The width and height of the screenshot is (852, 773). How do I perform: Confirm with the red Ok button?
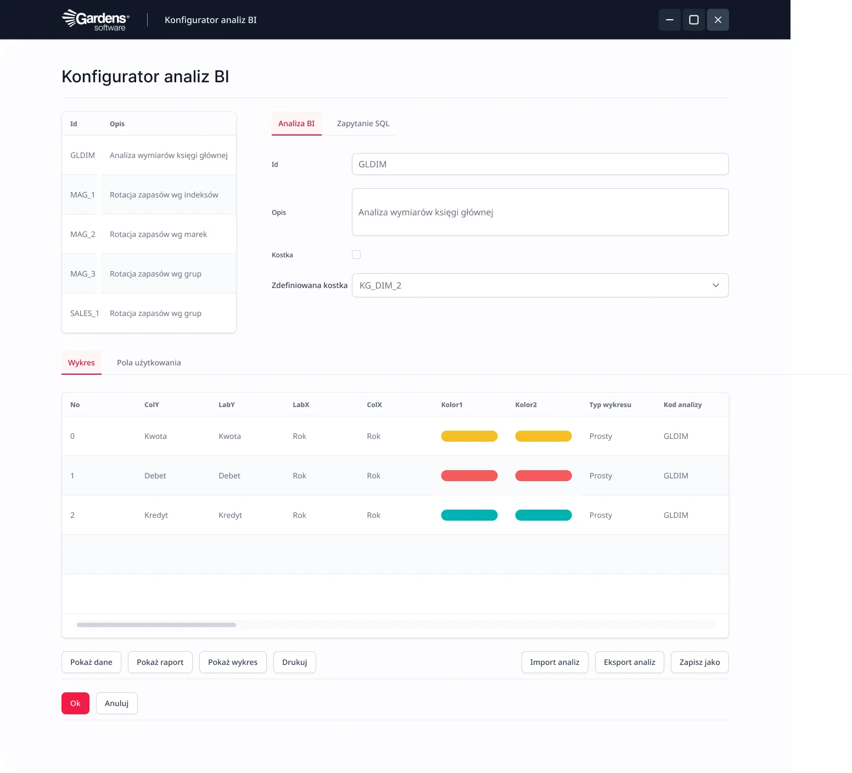click(x=75, y=703)
